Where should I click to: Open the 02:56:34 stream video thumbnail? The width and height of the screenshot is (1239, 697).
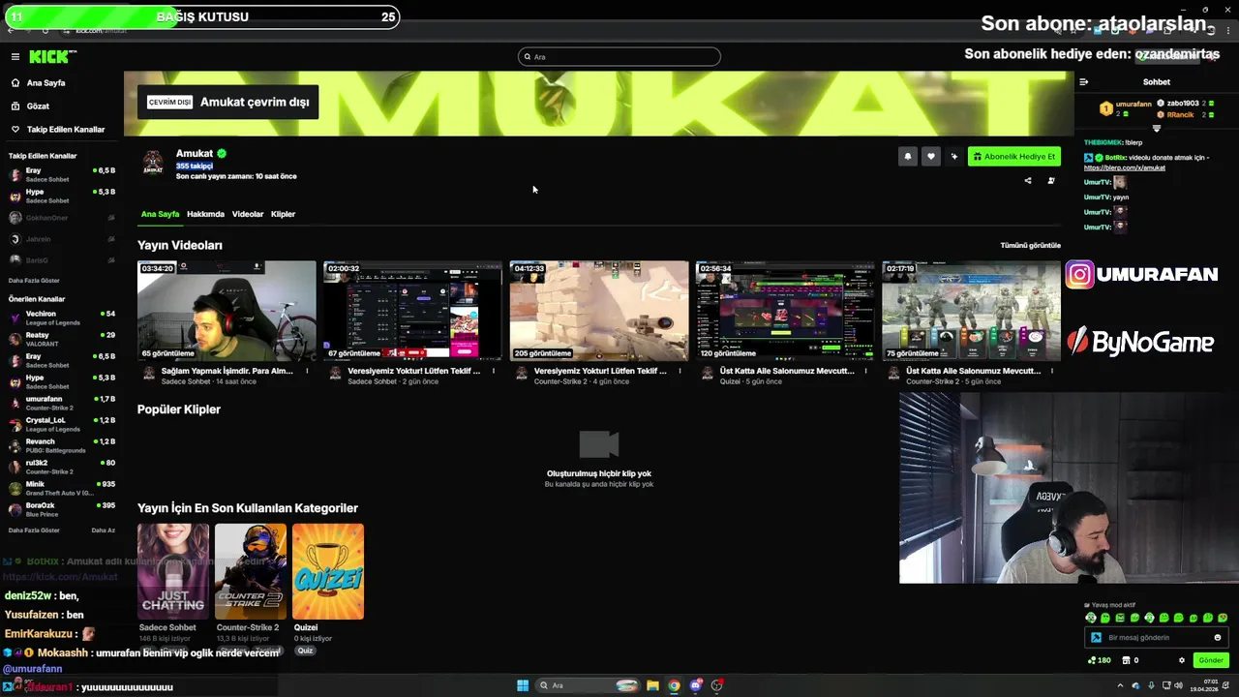coord(785,311)
